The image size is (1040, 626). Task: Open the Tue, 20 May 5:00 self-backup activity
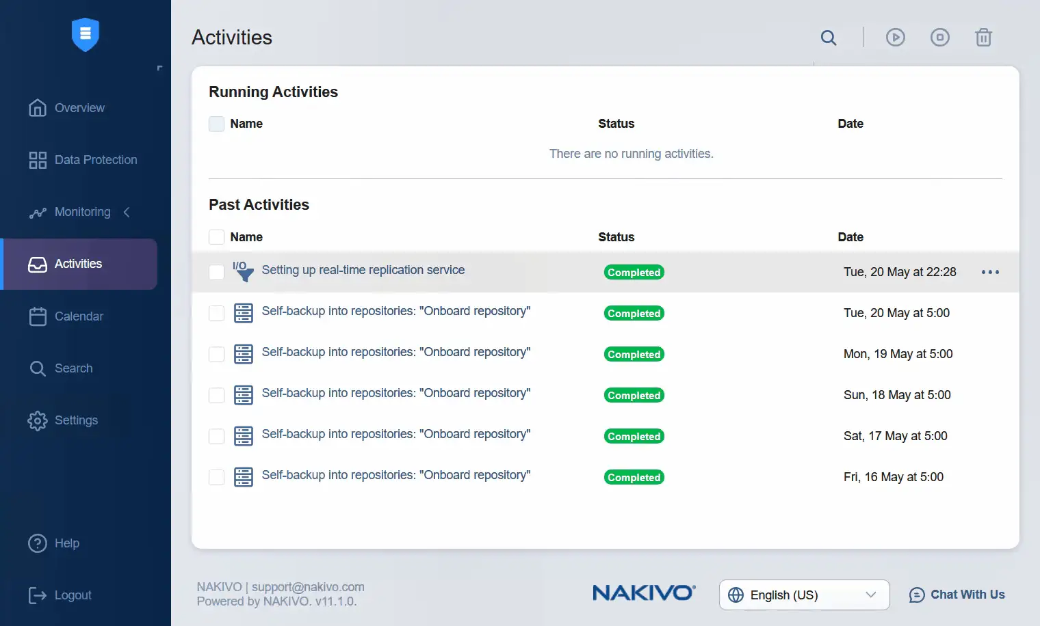coord(395,312)
